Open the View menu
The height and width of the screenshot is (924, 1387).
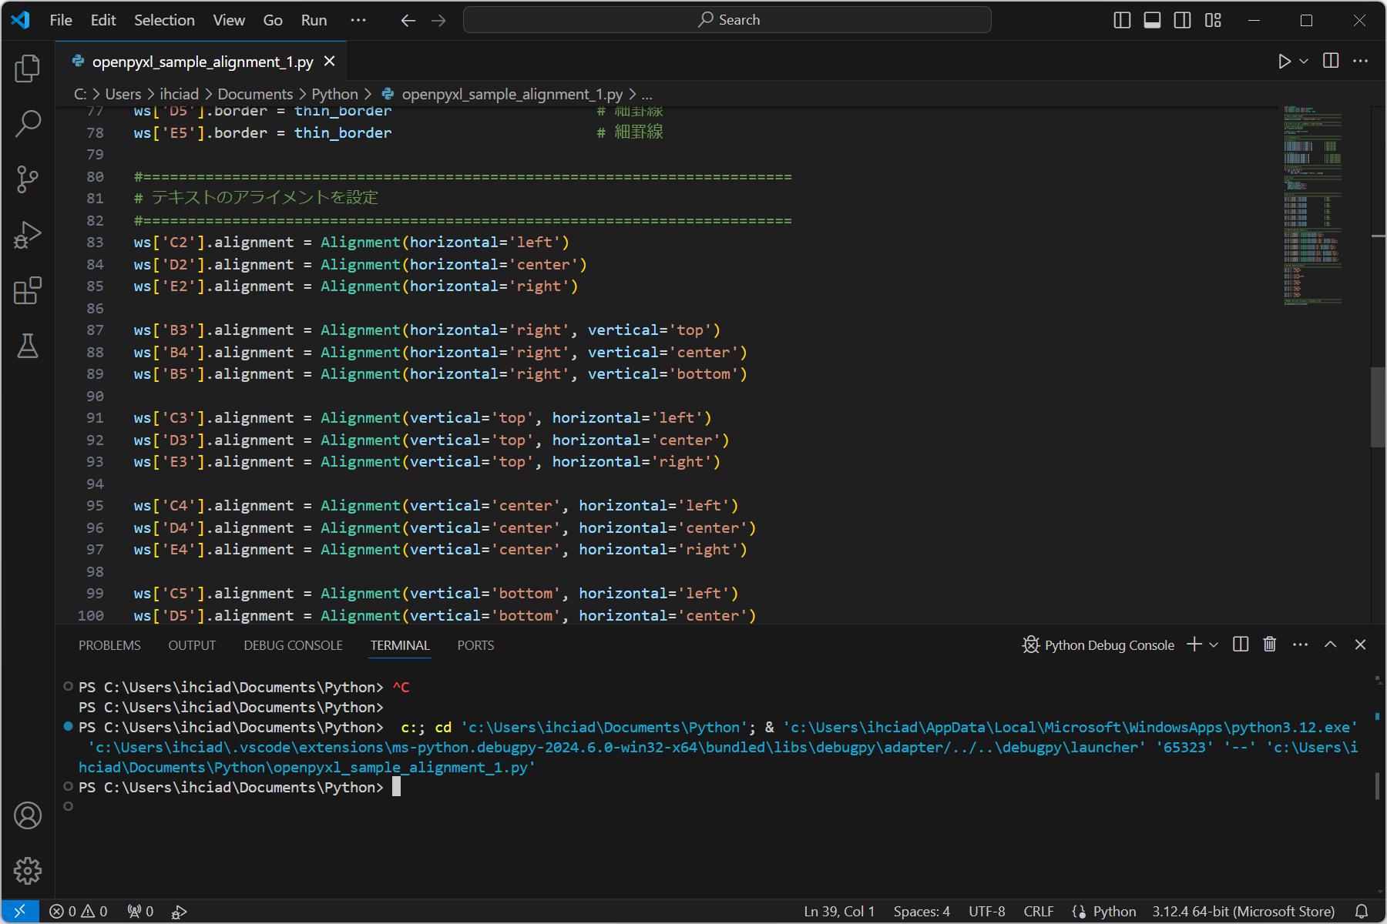(x=229, y=20)
